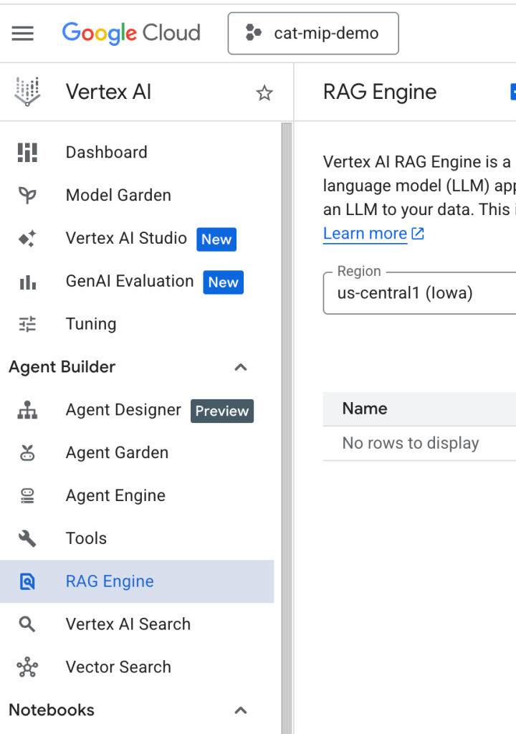Screen dimensions: 516x734
Task: Click the Agent Designer hierarchy icon
Action: [27, 410]
